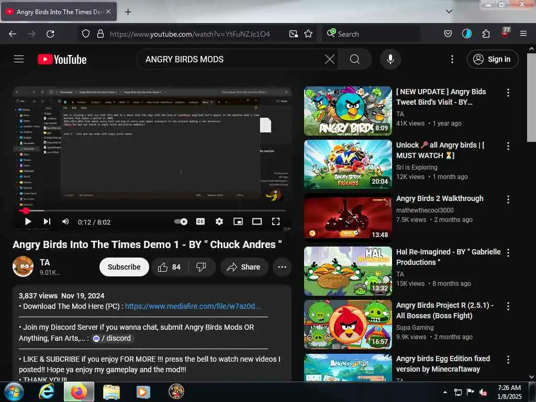Screen dimensions: 536x402
Task: Mute the video volume
Action: tap(65, 221)
